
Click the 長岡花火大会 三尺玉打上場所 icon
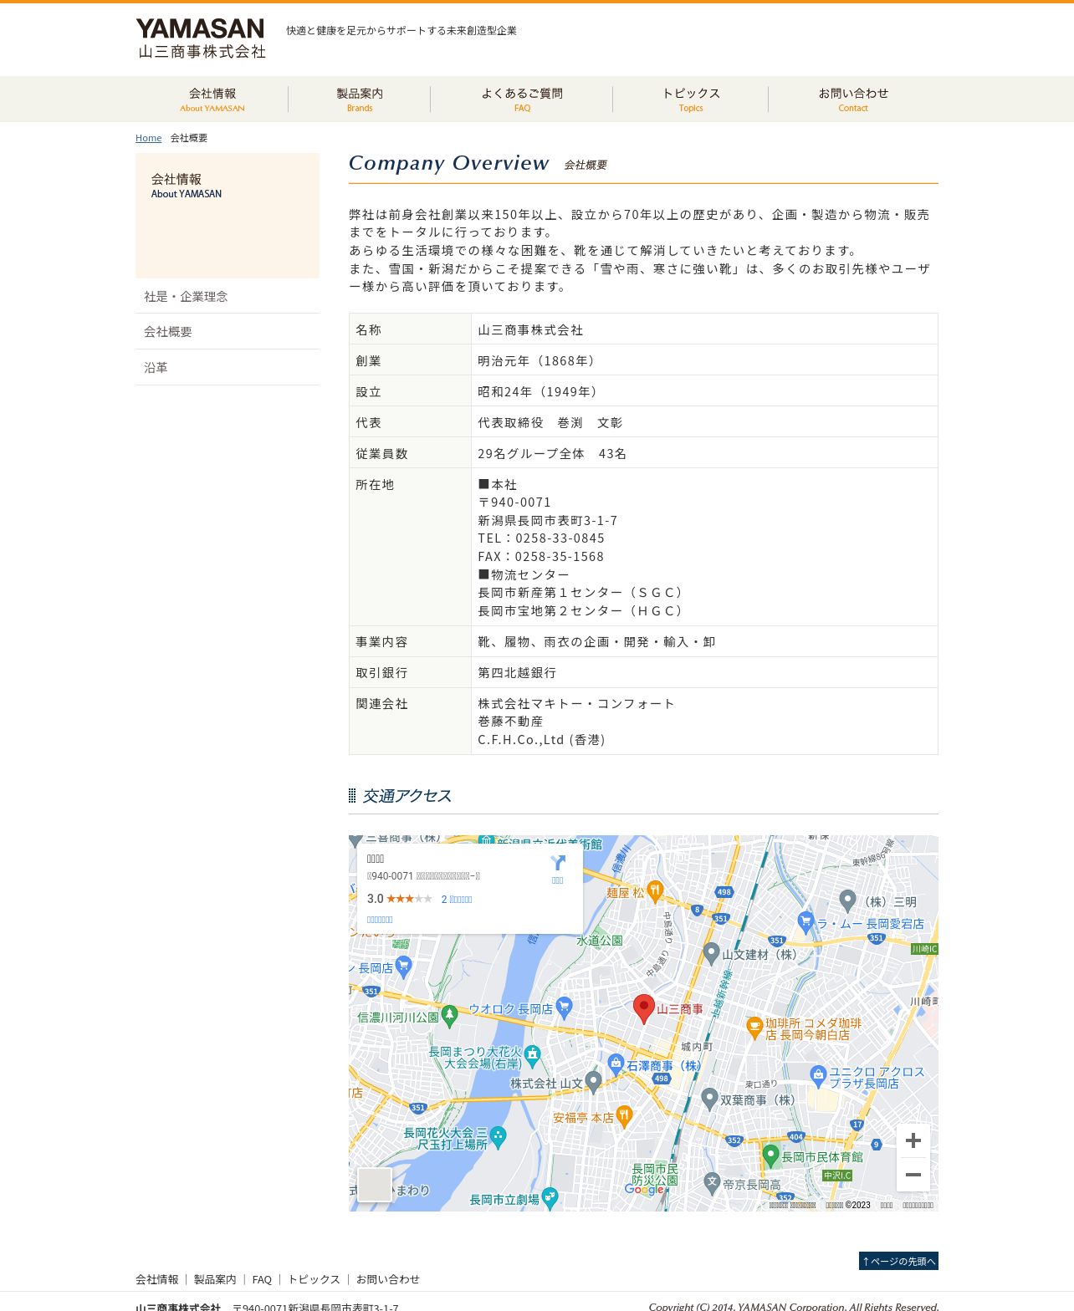coord(498,1136)
